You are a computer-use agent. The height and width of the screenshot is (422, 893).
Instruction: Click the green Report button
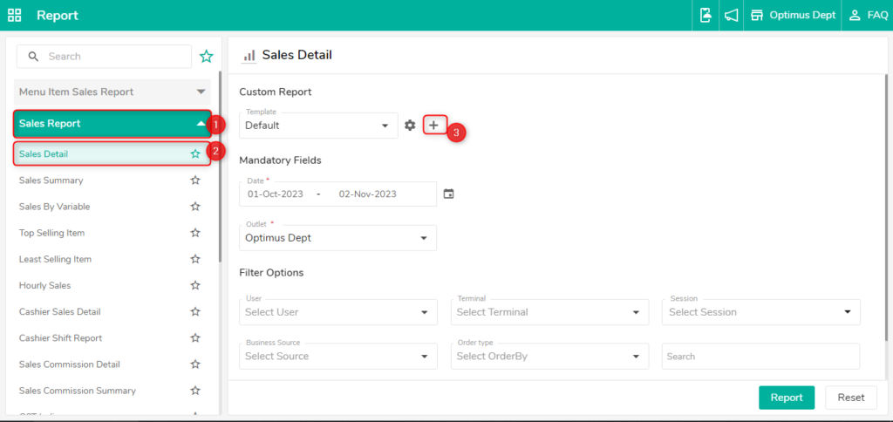[x=787, y=398]
